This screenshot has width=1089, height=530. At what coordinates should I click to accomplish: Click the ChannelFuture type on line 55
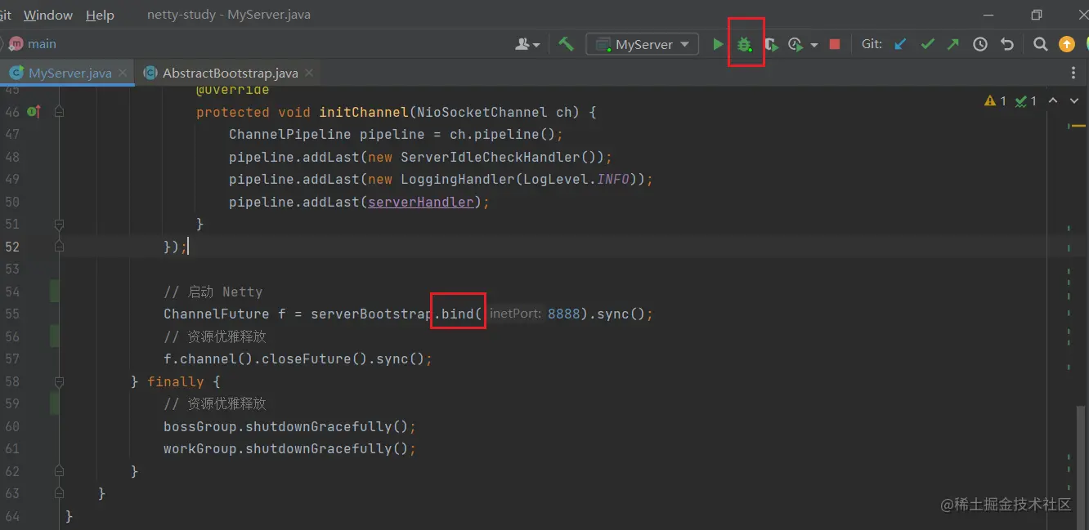[217, 314]
